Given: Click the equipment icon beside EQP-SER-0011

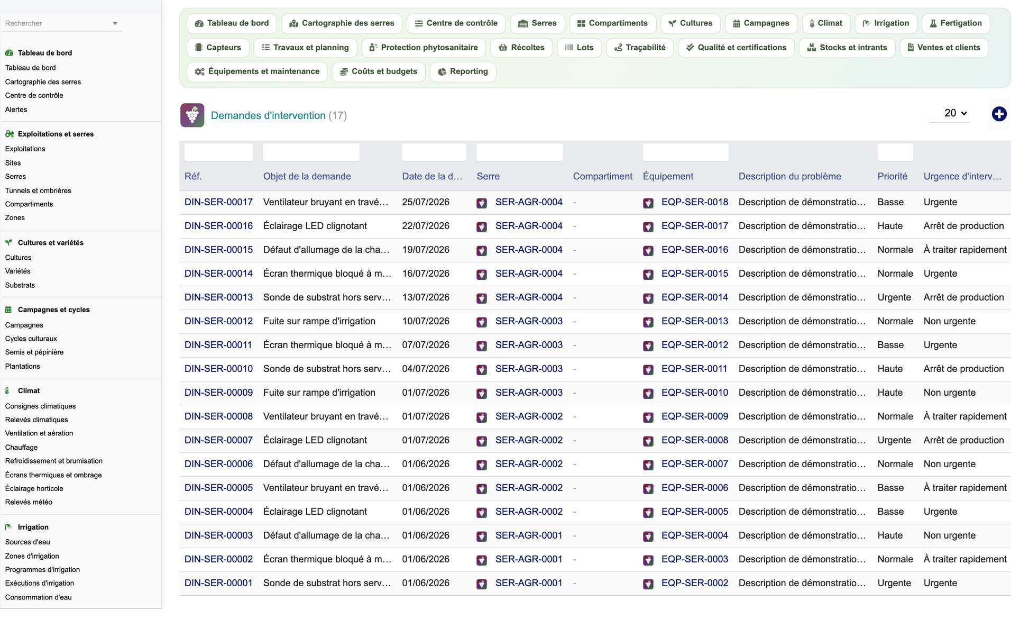Looking at the screenshot, I should coord(648,369).
